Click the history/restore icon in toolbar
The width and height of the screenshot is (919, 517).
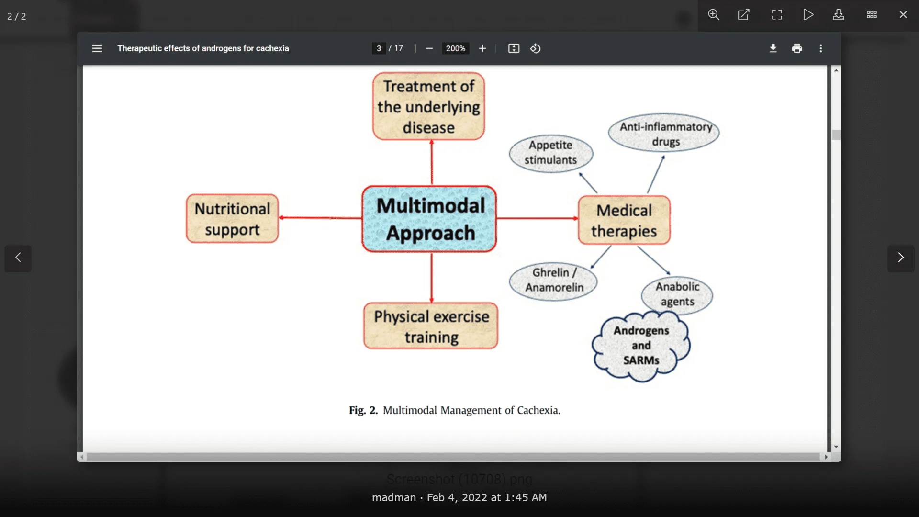[x=535, y=48]
